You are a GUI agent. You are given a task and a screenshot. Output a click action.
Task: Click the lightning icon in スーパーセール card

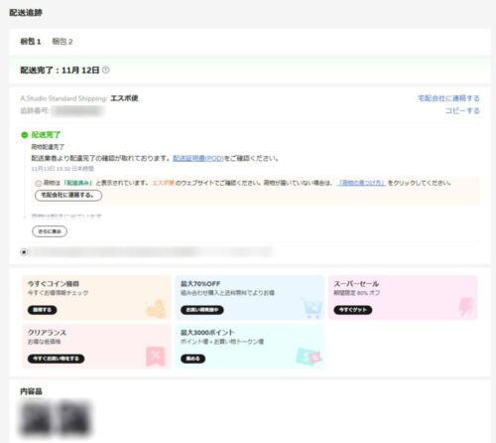pos(466,307)
